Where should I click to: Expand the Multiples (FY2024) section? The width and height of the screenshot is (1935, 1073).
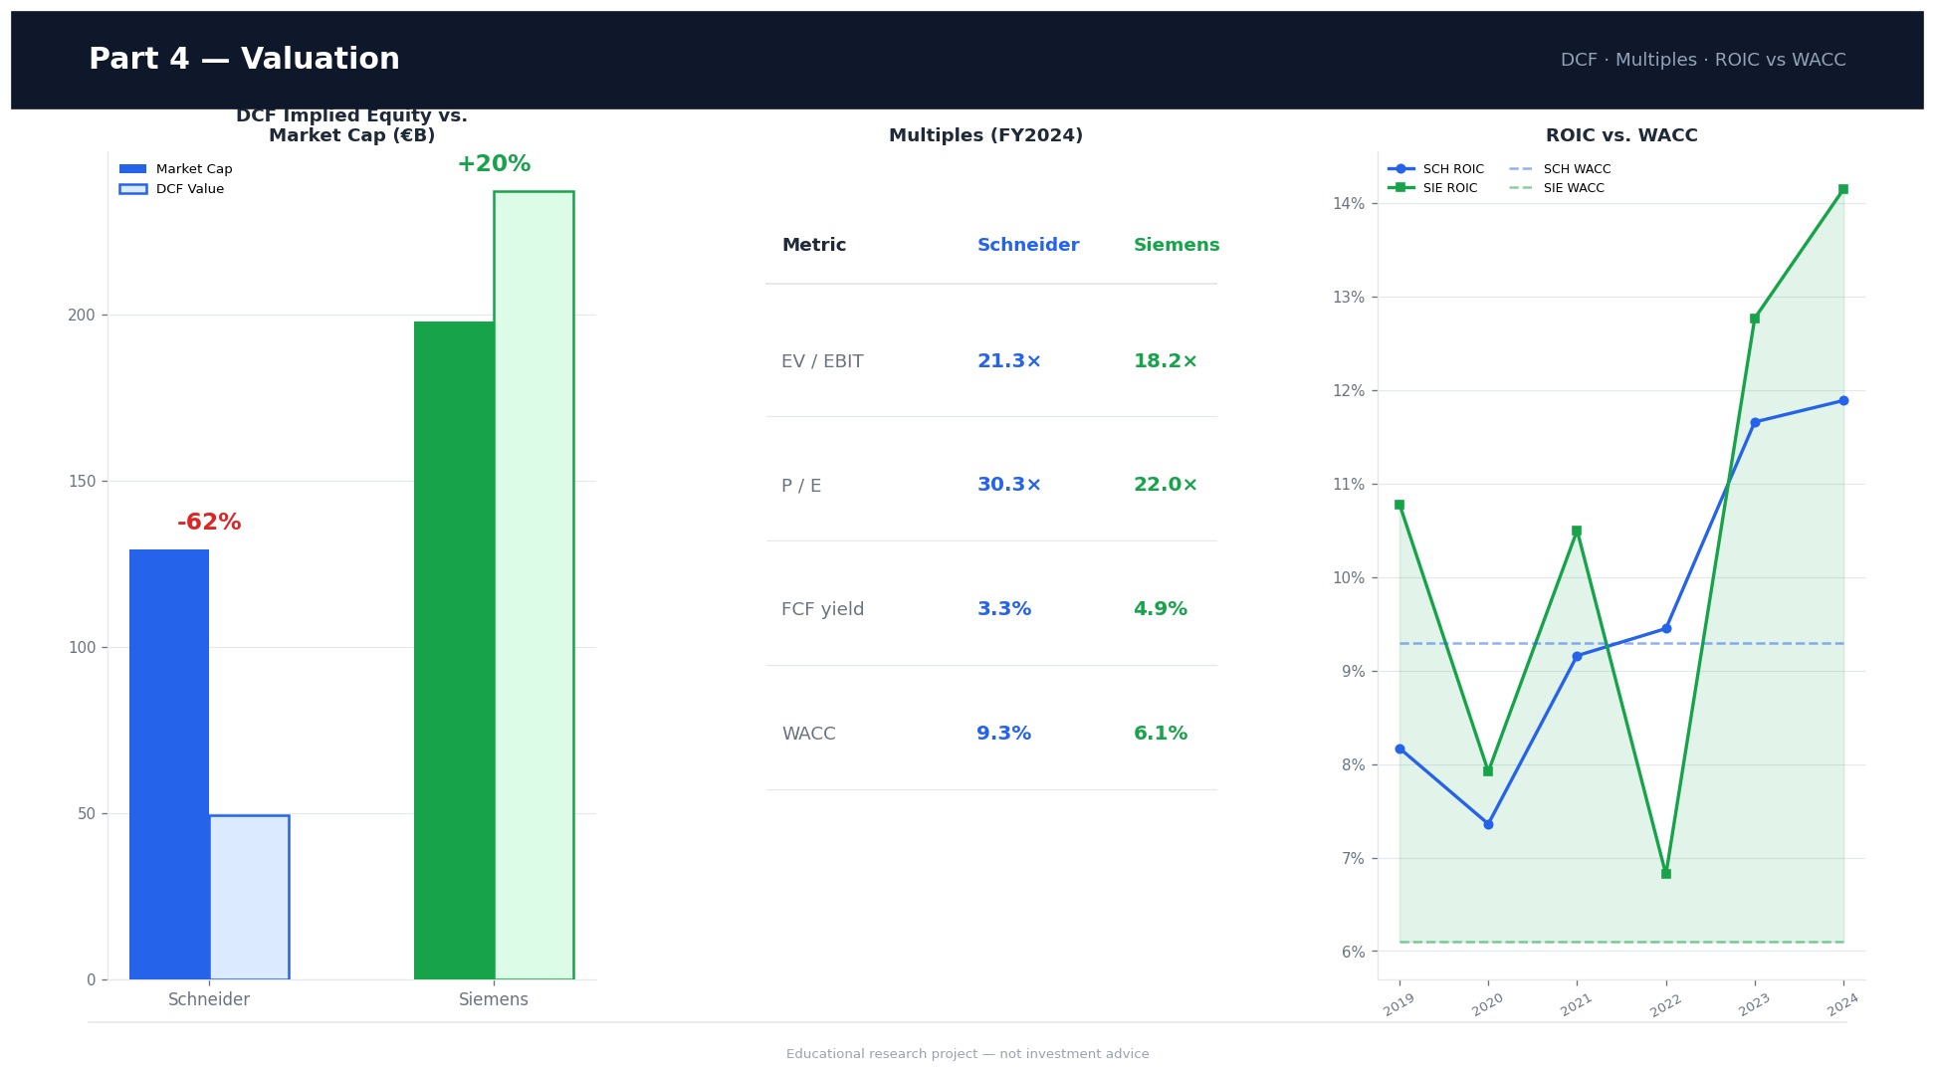(985, 135)
